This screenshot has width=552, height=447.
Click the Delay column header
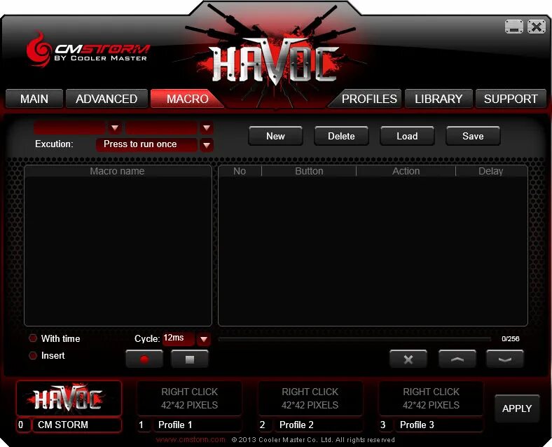point(491,171)
